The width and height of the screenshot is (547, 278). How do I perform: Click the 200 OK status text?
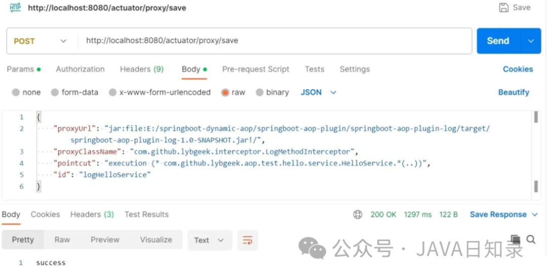(x=383, y=215)
